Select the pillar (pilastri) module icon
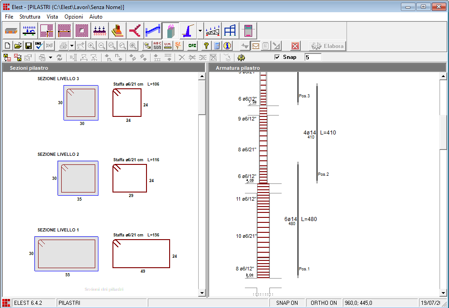449x308 pixels. point(171,31)
